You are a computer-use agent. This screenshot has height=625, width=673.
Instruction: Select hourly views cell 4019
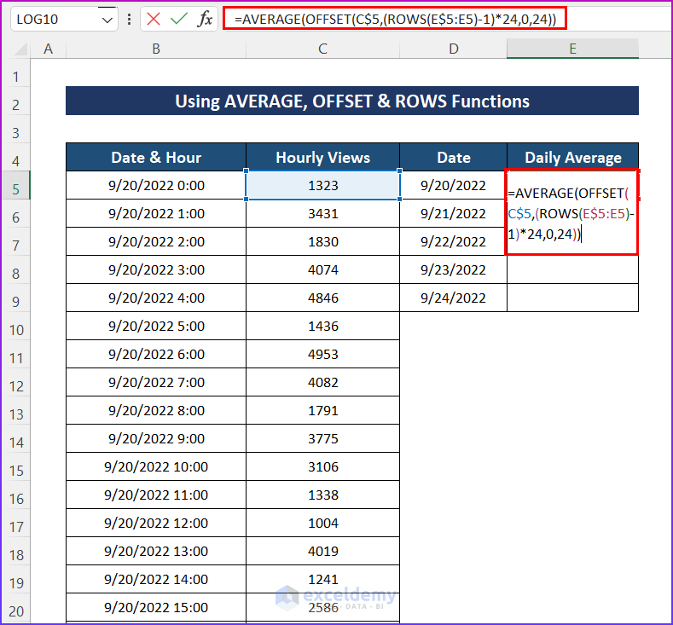(x=322, y=551)
